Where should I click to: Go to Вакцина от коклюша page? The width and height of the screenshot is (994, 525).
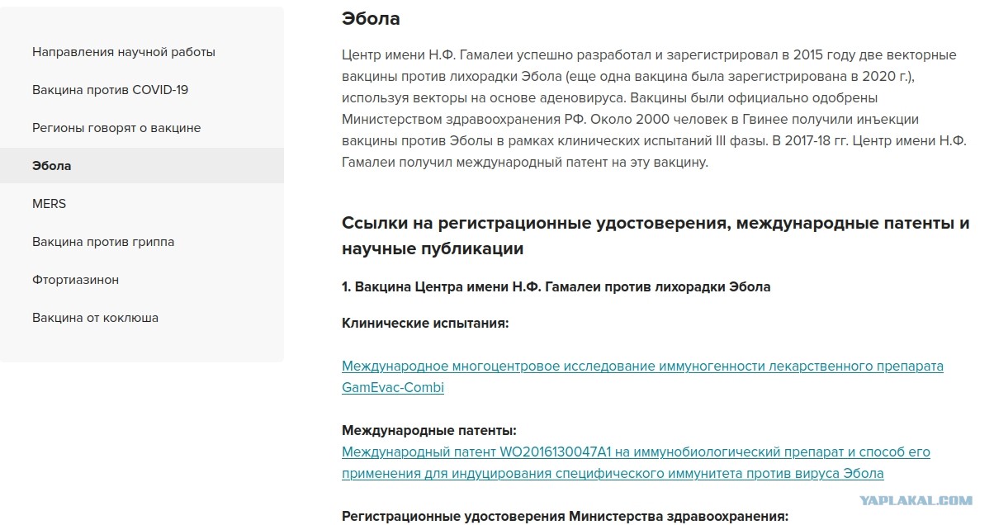point(95,318)
